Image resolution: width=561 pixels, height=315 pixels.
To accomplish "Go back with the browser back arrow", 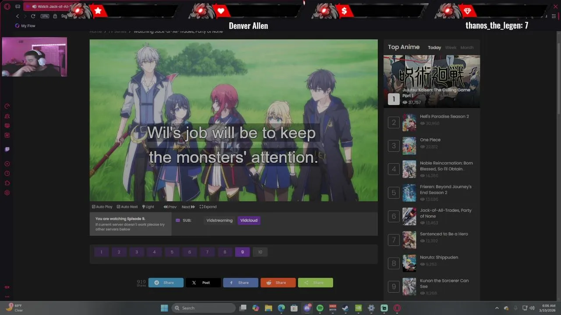I will tap(18, 16).
